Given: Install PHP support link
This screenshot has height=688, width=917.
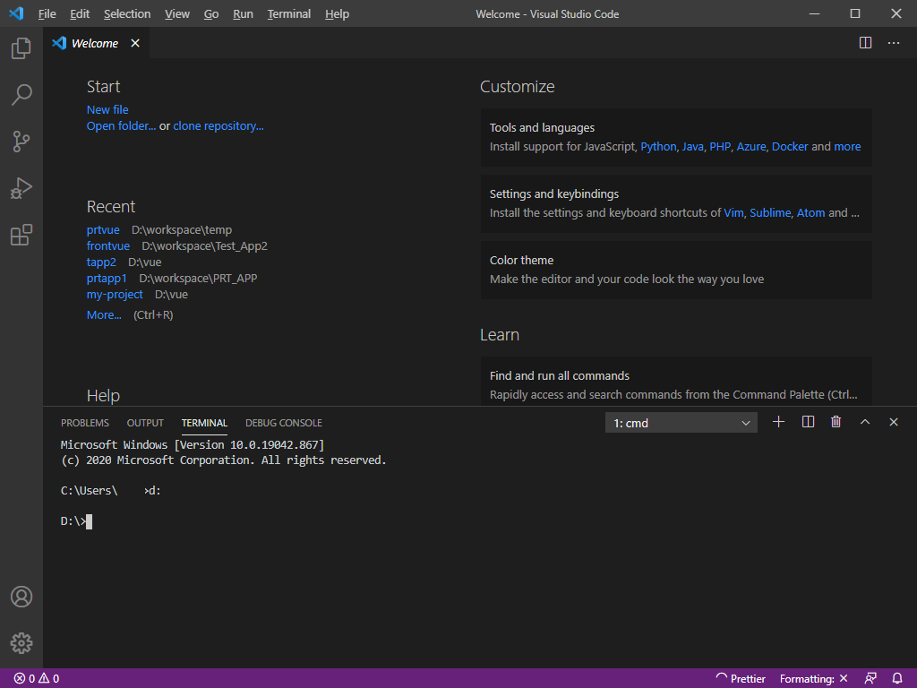Looking at the screenshot, I should pyautogui.click(x=720, y=146).
